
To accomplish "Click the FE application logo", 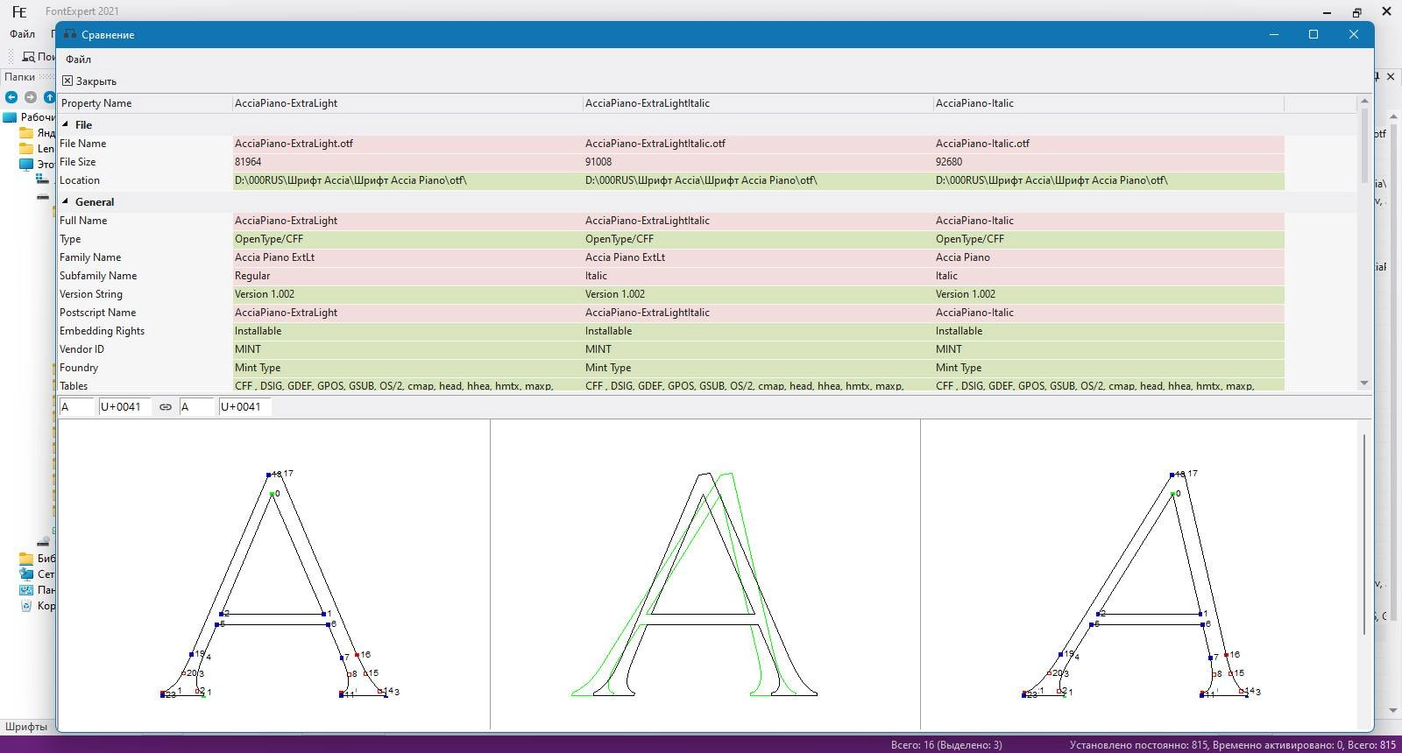I will (x=19, y=11).
